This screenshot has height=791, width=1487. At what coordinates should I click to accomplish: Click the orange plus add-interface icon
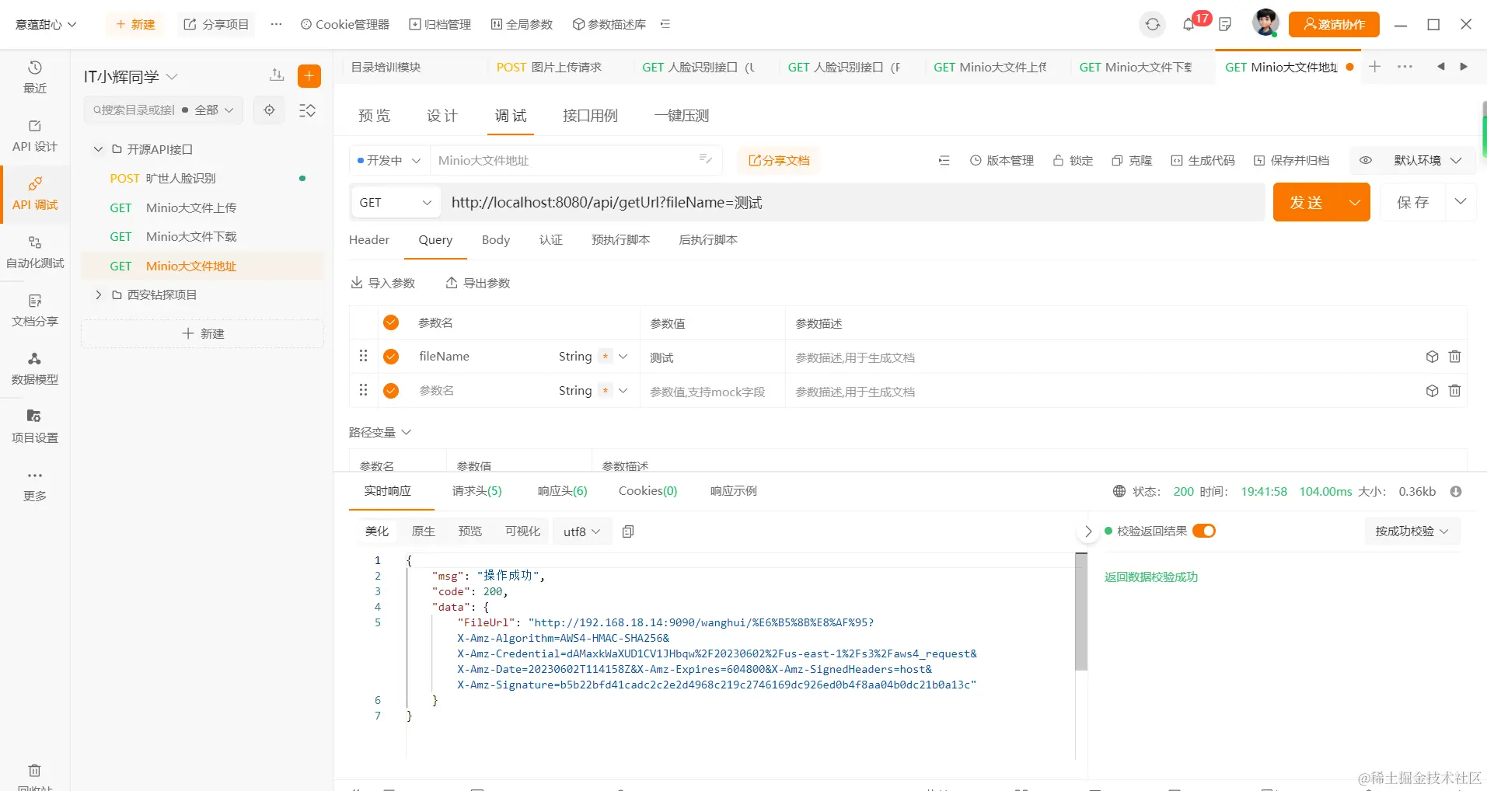click(x=309, y=76)
